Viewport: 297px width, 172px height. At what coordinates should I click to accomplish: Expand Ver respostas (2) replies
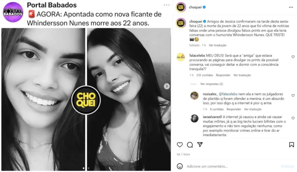(212, 84)
